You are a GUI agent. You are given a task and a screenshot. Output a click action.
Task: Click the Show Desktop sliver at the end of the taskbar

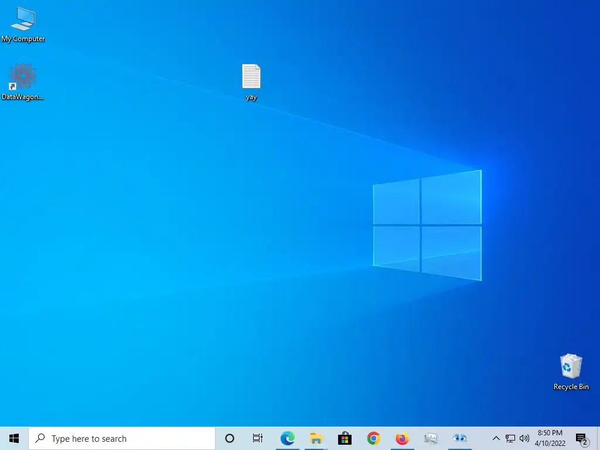click(598, 438)
